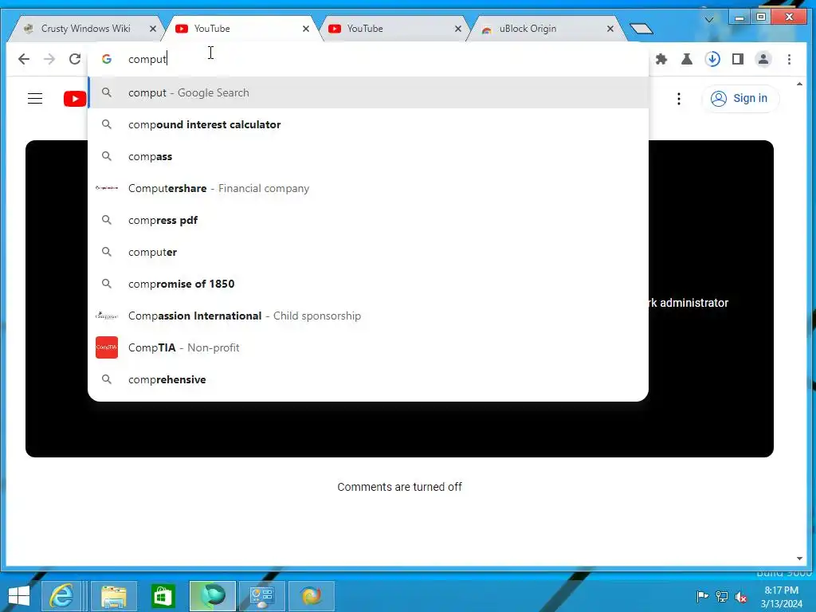Screen dimensions: 816x612
Task: Close the uBlock Origin tab
Action: click(610, 29)
